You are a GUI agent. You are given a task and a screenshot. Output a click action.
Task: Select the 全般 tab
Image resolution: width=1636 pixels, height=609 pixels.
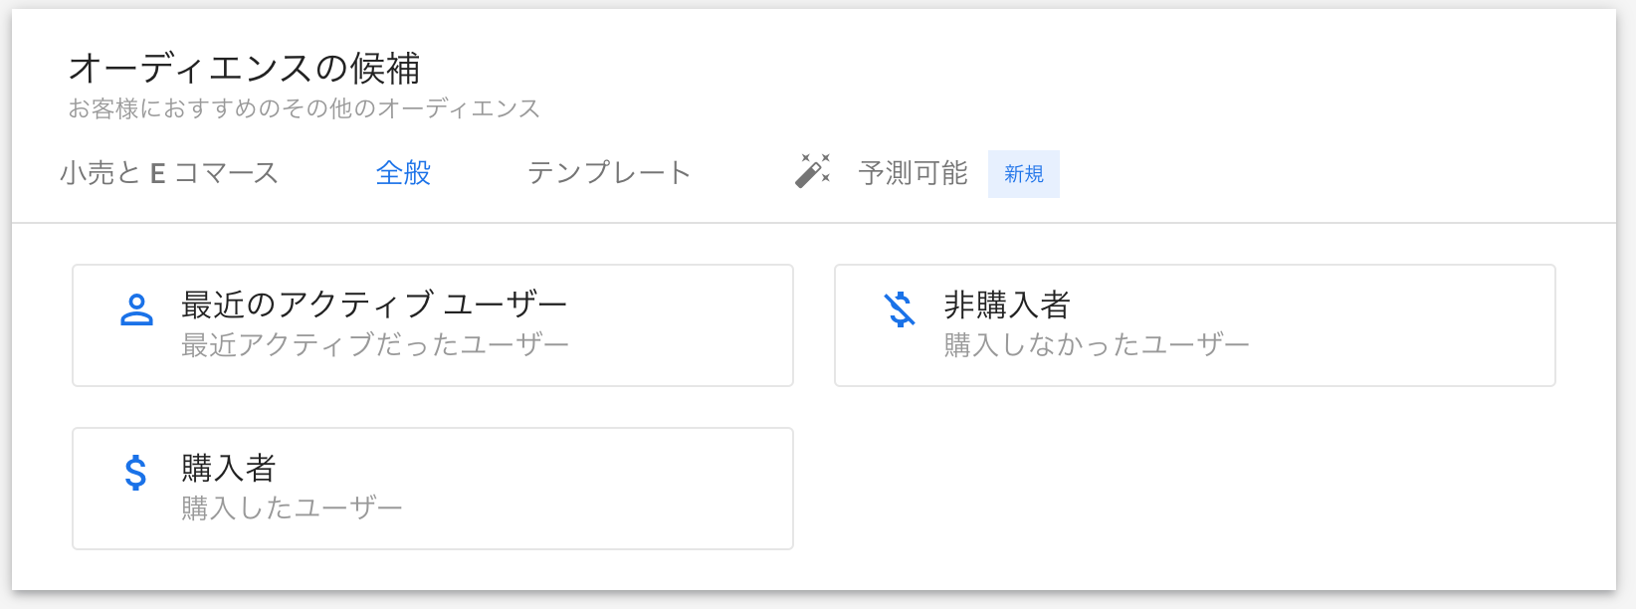point(403,173)
